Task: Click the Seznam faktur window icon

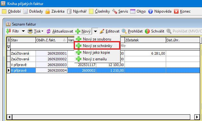Action: [x=8, y=24]
